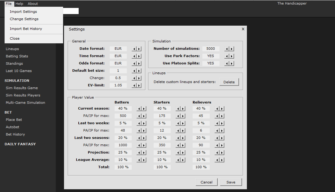Switch Time format using right arrow

point(139,56)
